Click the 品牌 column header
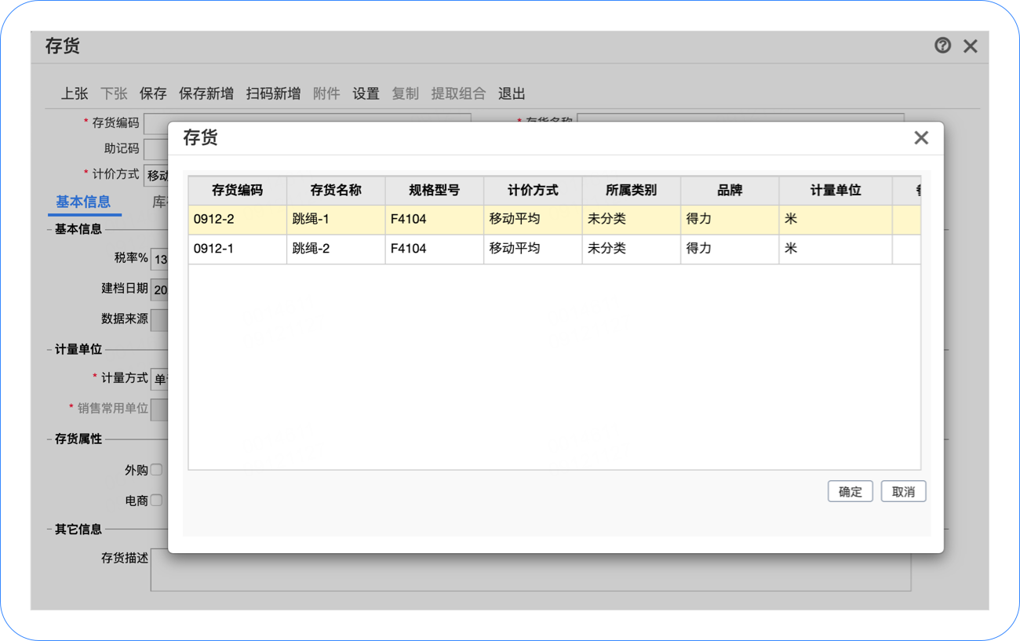This screenshot has height=641, width=1020. (729, 191)
